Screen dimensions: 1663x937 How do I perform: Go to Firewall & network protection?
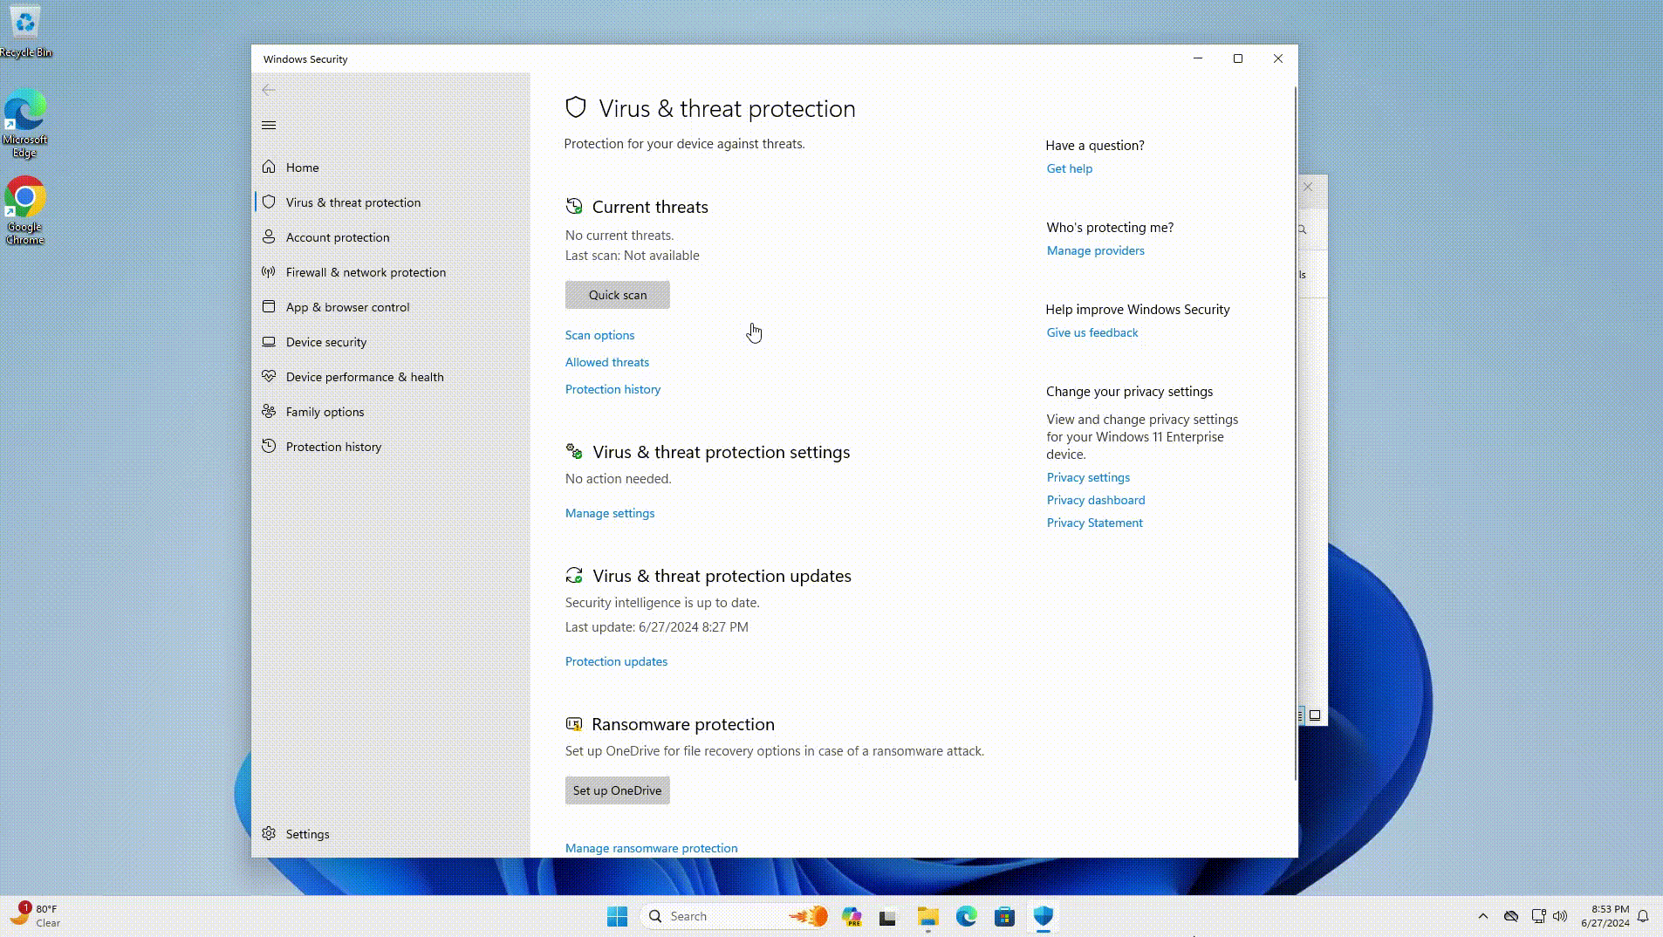click(x=365, y=272)
